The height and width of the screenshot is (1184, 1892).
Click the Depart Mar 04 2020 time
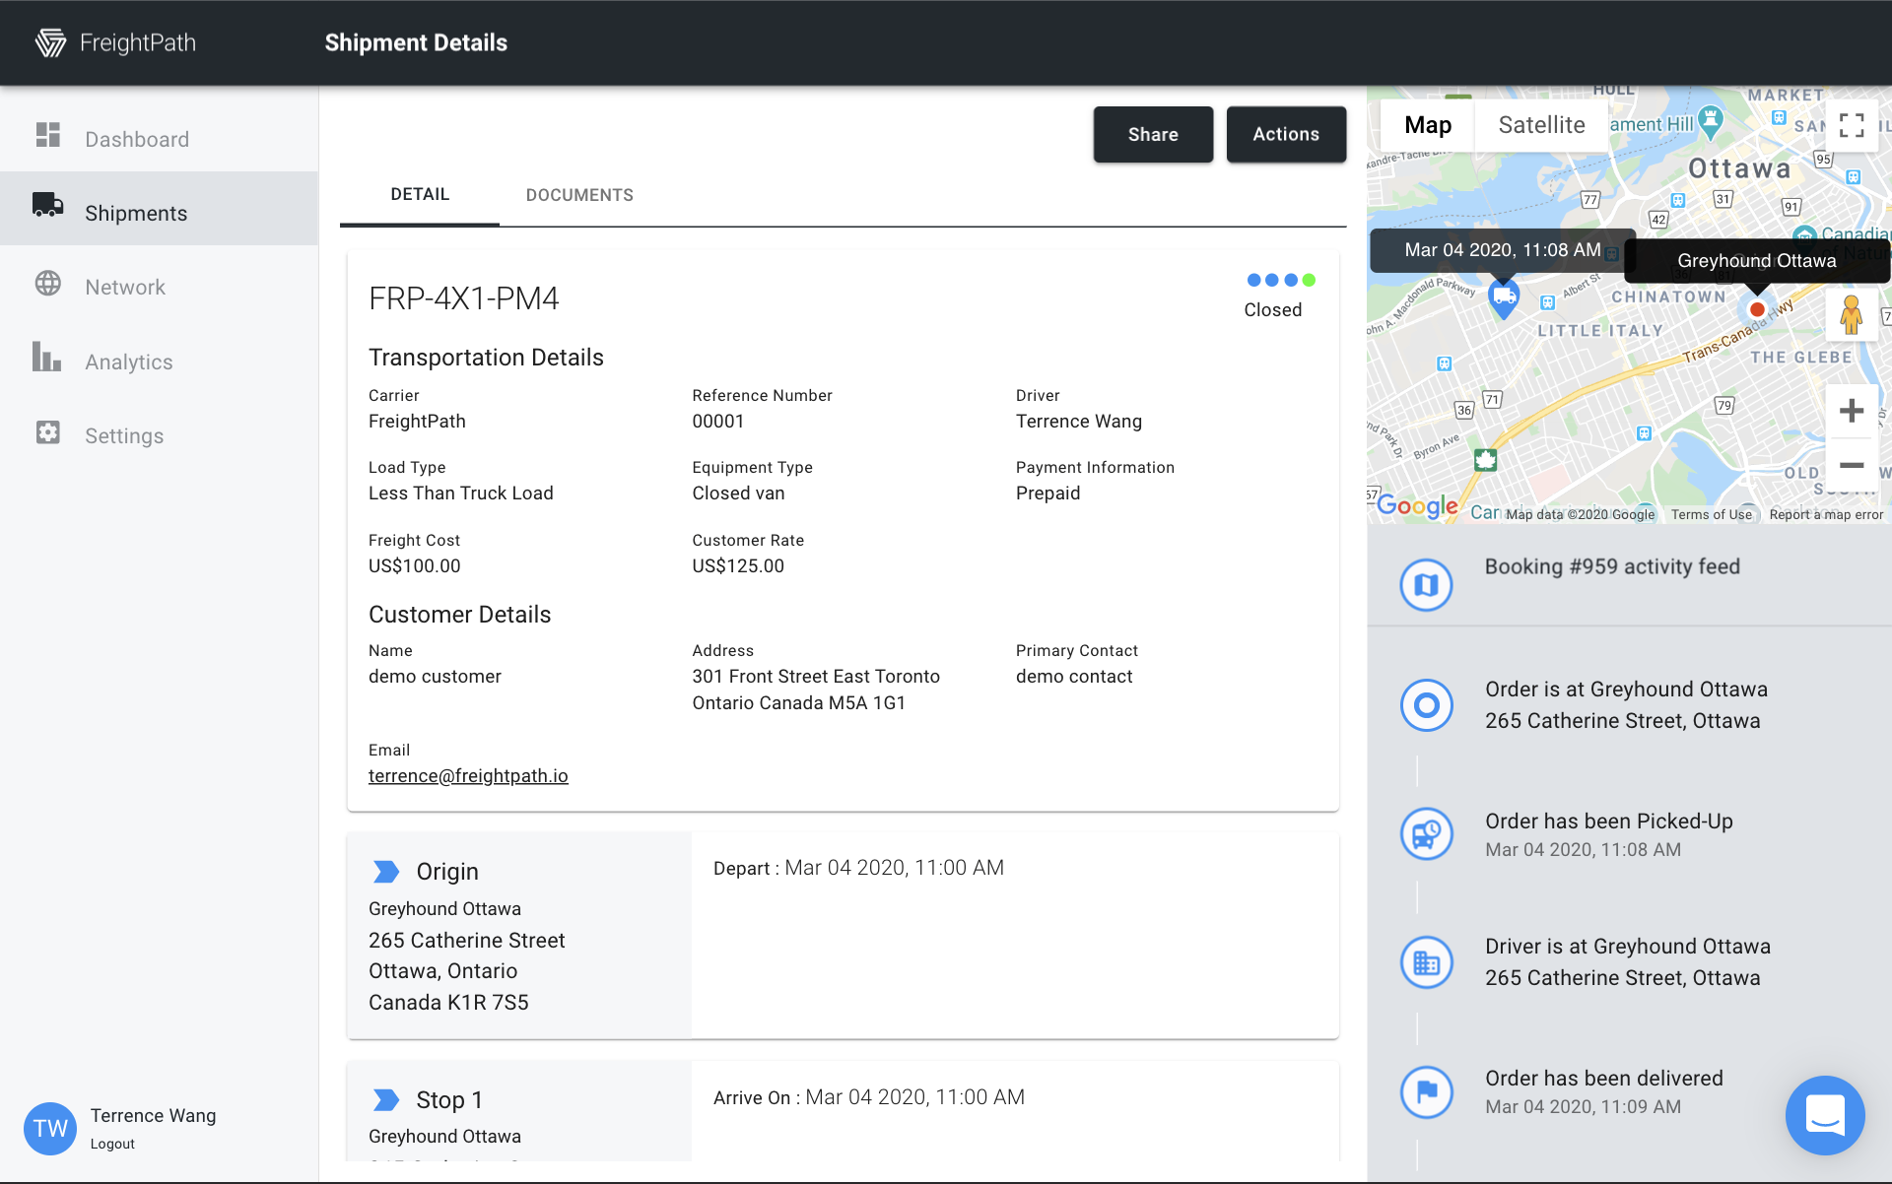(858, 868)
